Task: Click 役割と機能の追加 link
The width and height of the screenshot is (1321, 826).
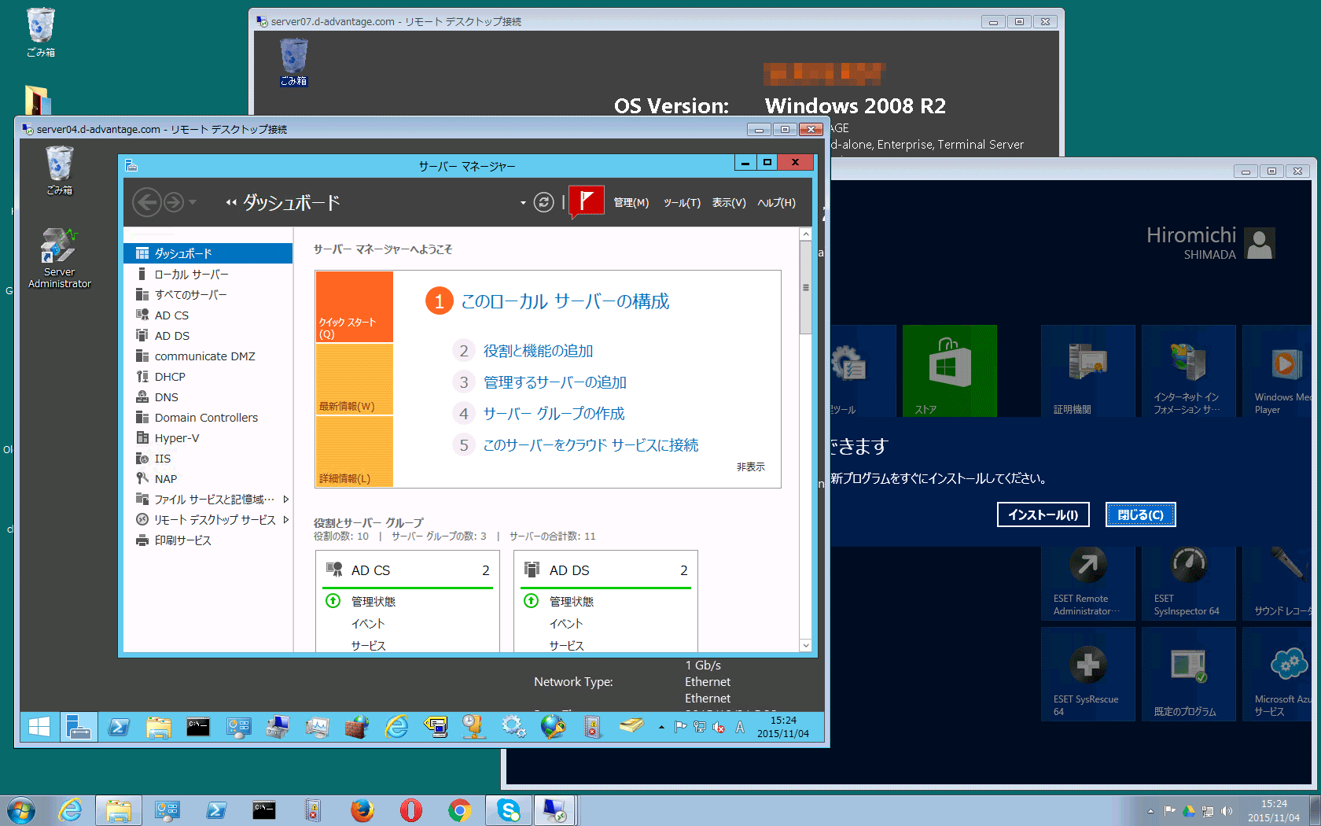Action: click(x=538, y=351)
